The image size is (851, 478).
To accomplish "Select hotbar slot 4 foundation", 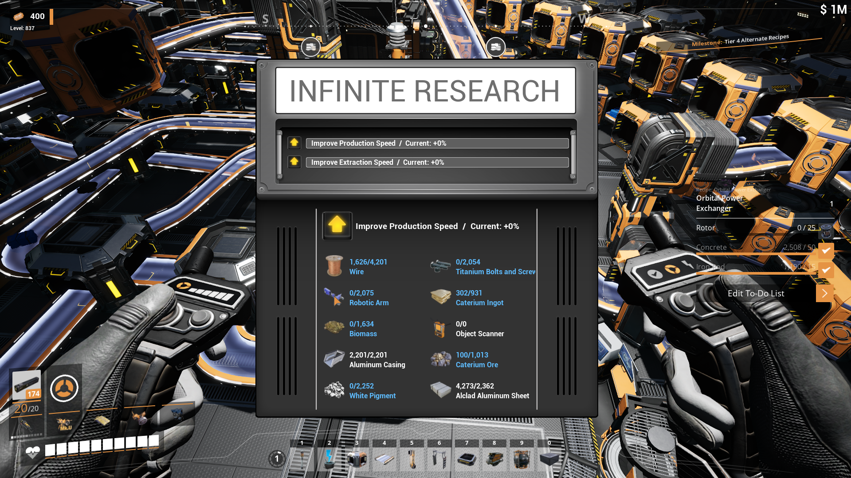I will click(x=384, y=456).
